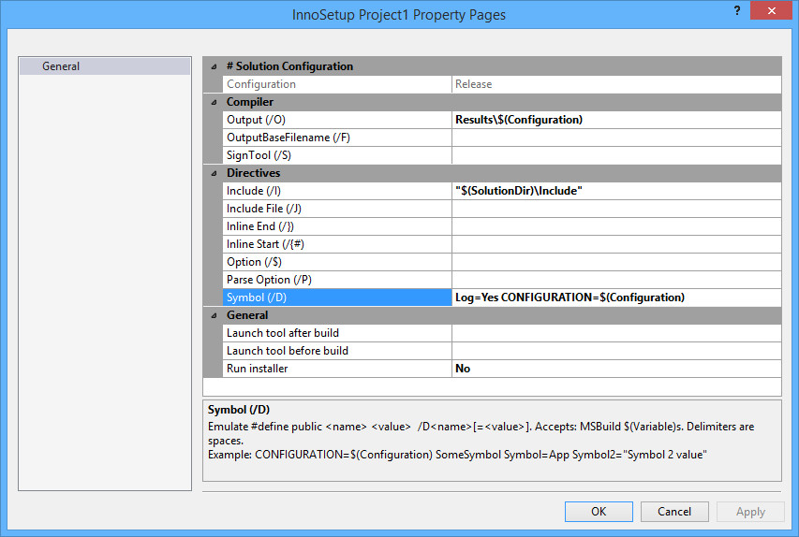Click the OK button

(599, 512)
